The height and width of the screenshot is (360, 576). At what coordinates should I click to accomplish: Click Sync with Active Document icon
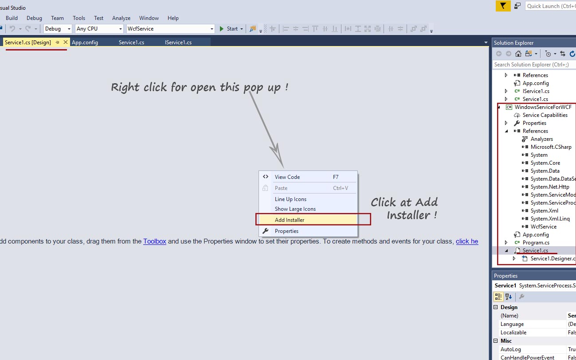[563, 54]
